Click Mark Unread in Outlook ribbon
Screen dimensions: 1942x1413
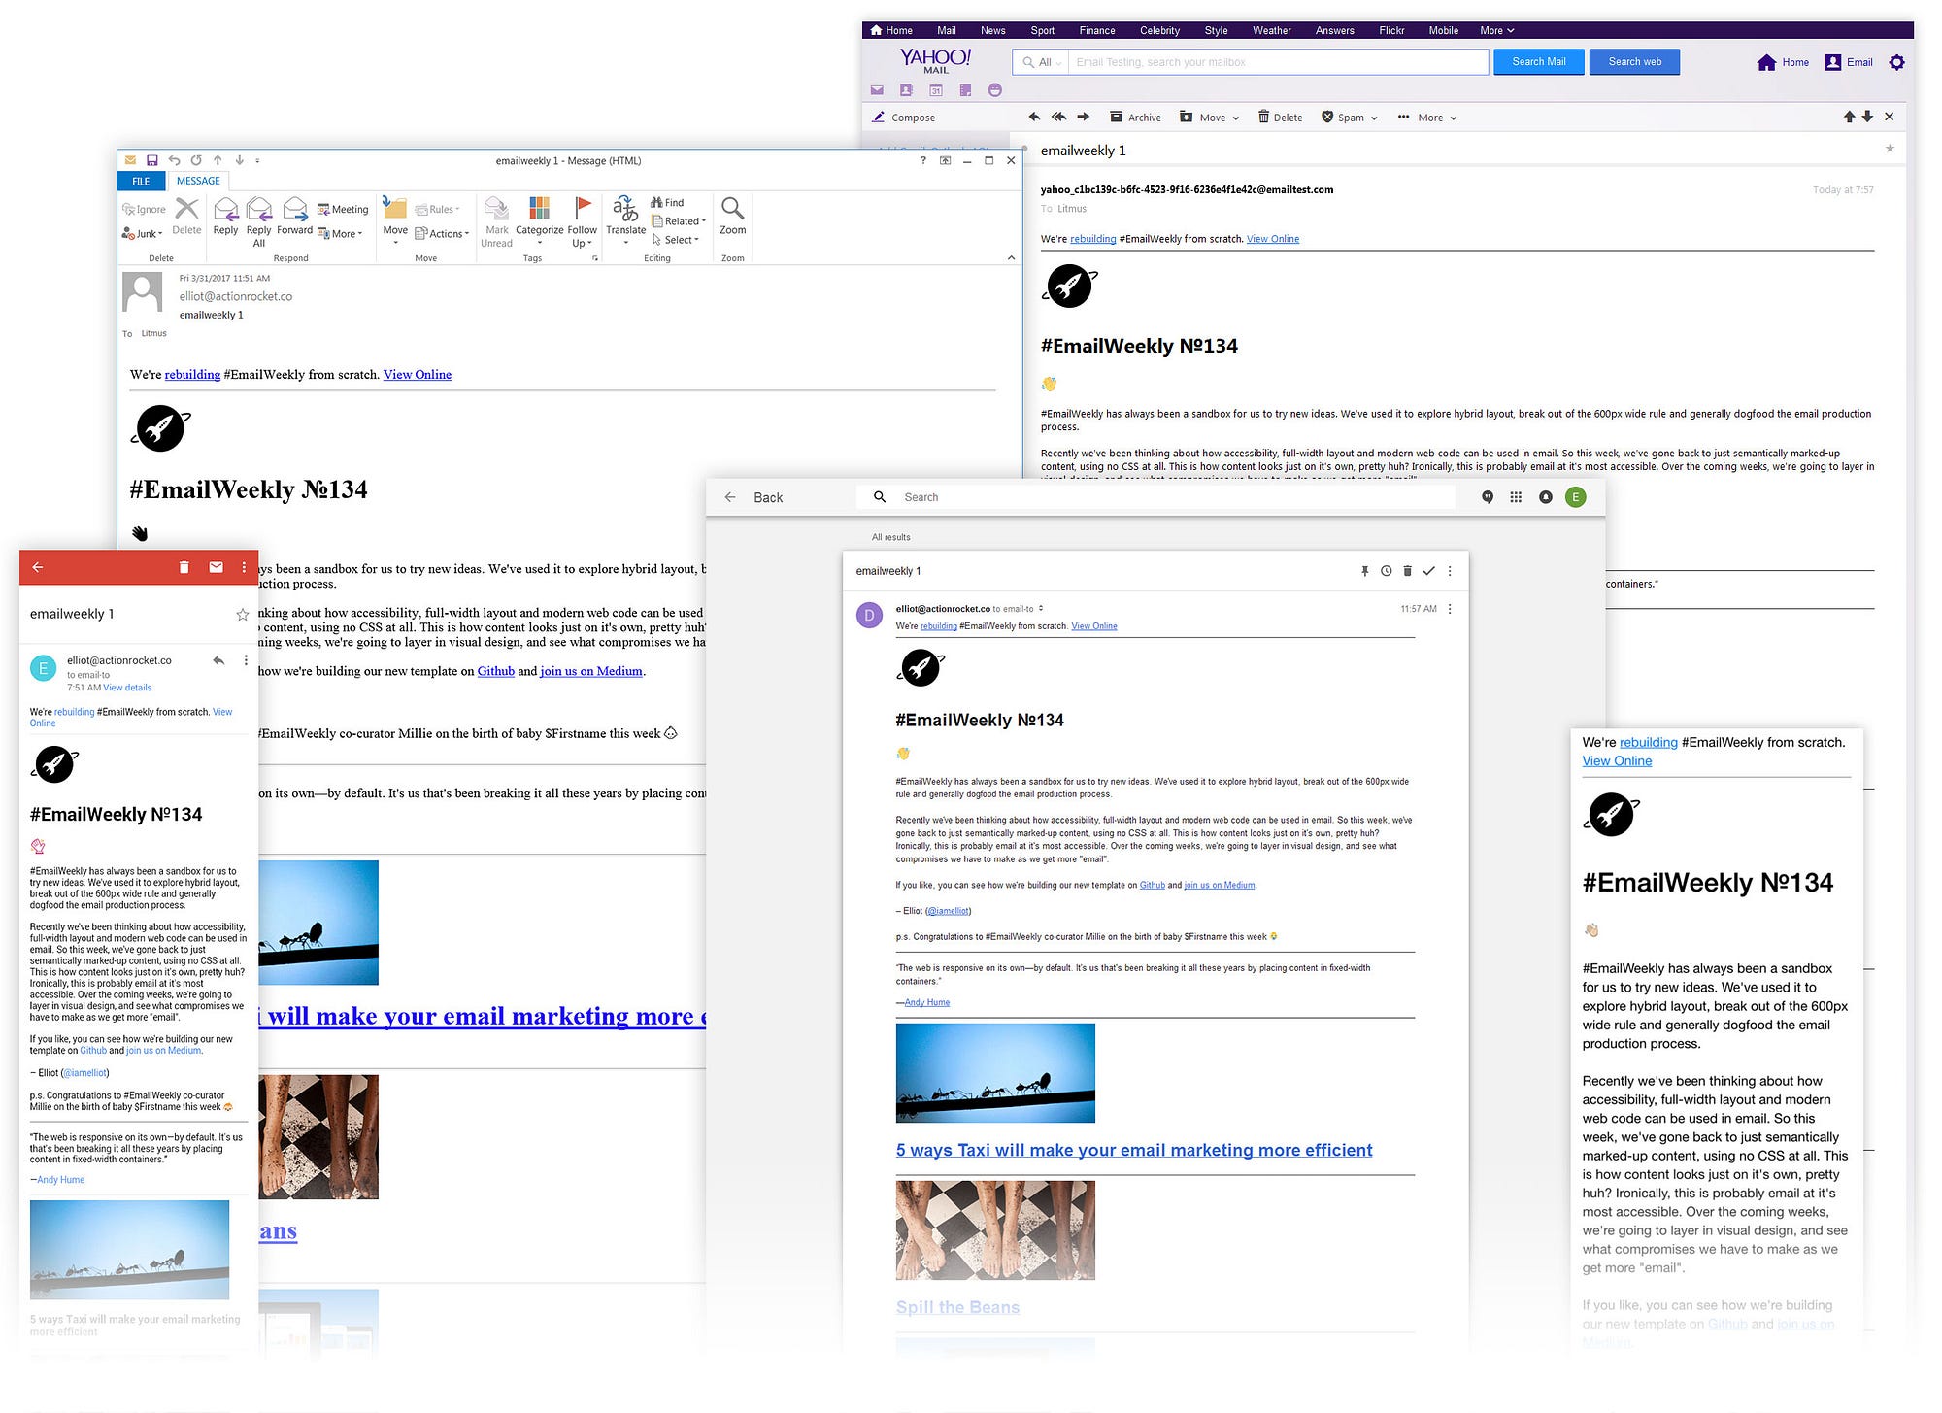tap(496, 221)
